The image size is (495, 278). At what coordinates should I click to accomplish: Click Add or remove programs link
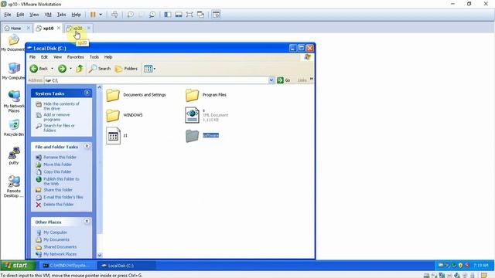[56, 117]
